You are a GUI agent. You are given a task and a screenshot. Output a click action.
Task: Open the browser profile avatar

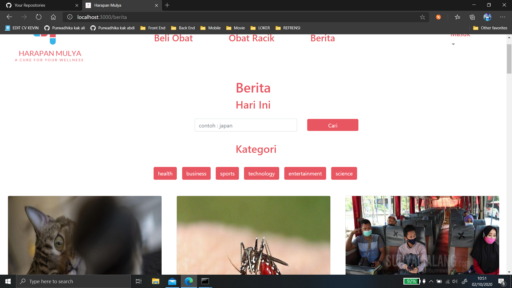coord(487,17)
